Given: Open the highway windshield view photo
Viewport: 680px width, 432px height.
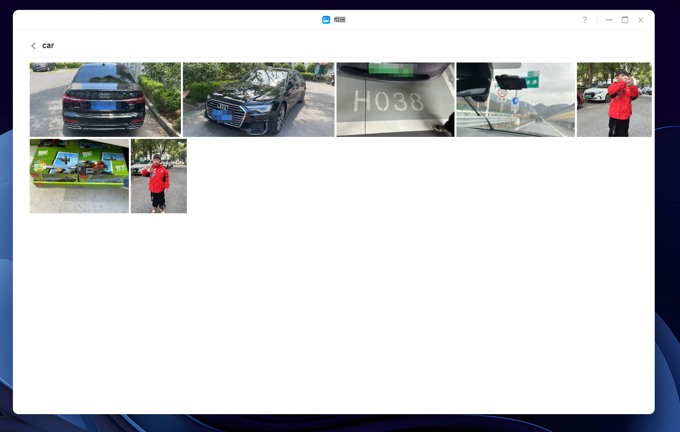Looking at the screenshot, I should pyautogui.click(x=515, y=99).
